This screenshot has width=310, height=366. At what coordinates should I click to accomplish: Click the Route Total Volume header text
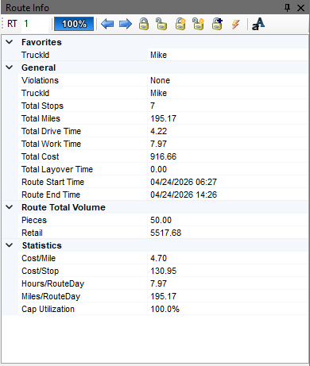point(64,207)
